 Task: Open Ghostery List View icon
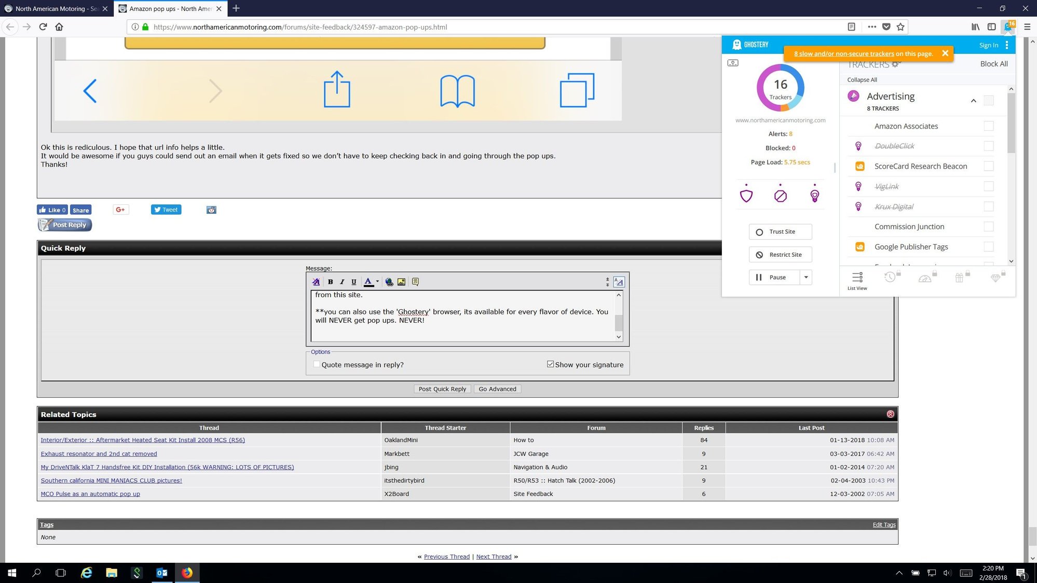[x=857, y=281]
